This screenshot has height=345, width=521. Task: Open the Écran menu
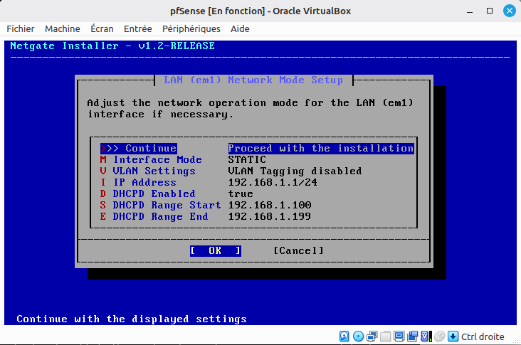[102, 29]
